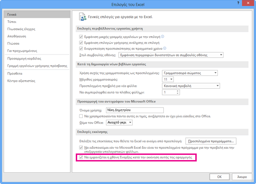Close the Excel options dialog
Image resolution: width=256 pixels, height=184 pixels.
click(248, 3)
